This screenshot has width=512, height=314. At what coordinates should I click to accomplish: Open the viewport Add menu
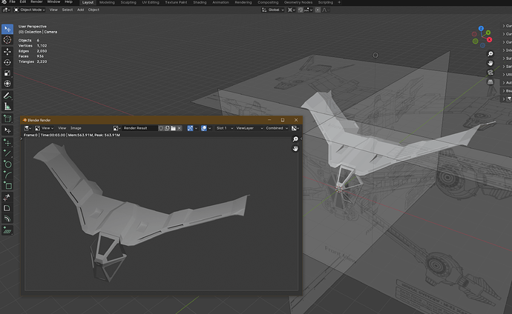coord(80,10)
